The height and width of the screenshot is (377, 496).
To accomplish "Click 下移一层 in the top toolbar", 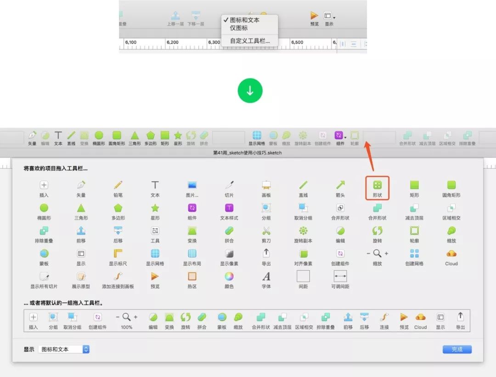I will click(196, 19).
